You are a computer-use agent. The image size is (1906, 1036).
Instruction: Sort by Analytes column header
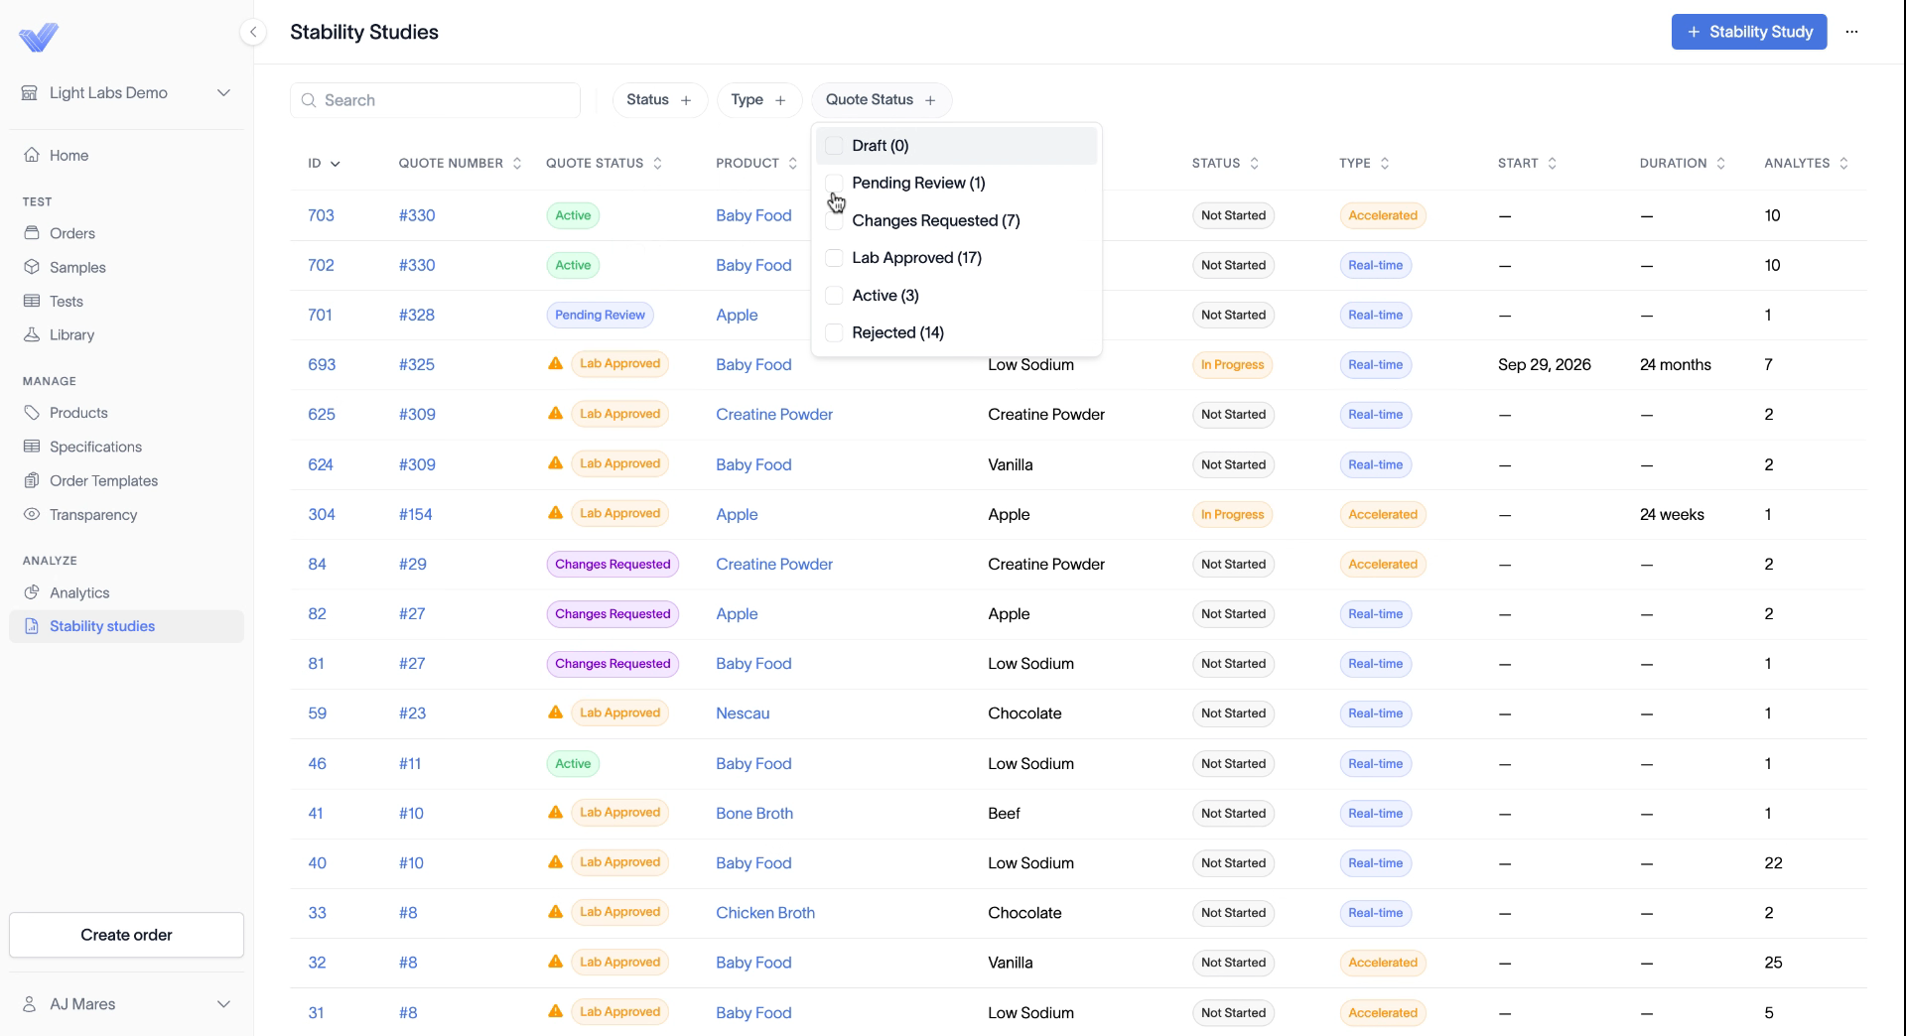coord(1806,163)
